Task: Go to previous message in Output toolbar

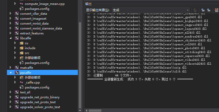Action: [x=203, y=10]
